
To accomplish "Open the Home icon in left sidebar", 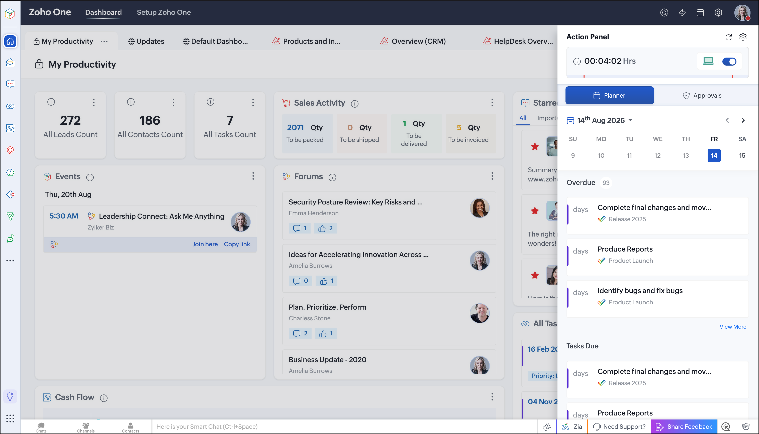I will coord(11,41).
